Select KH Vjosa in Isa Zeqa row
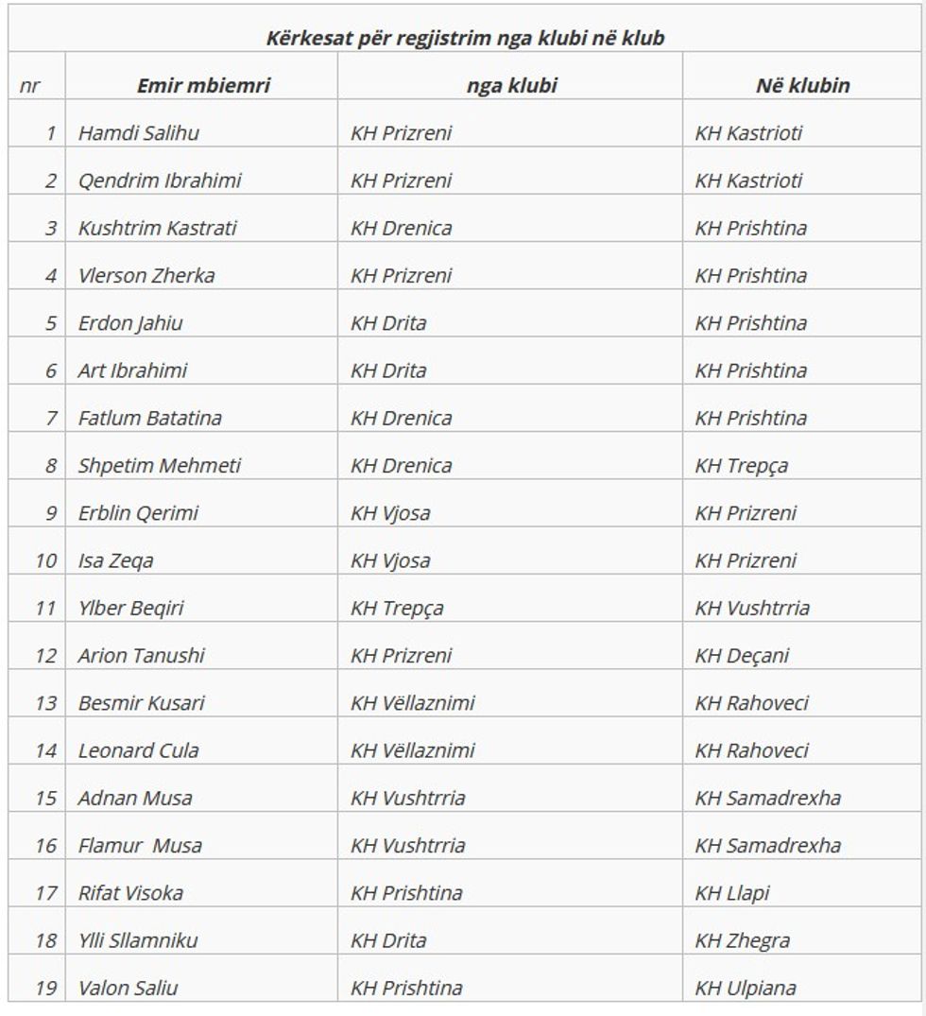926x1016 pixels. pos(390,560)
